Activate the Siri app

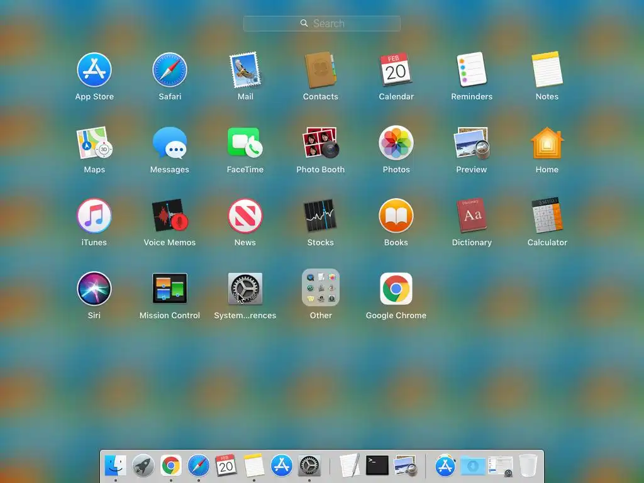(x=94, y=289)
